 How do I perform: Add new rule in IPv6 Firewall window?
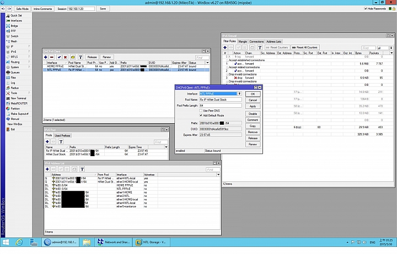(225, 47)
